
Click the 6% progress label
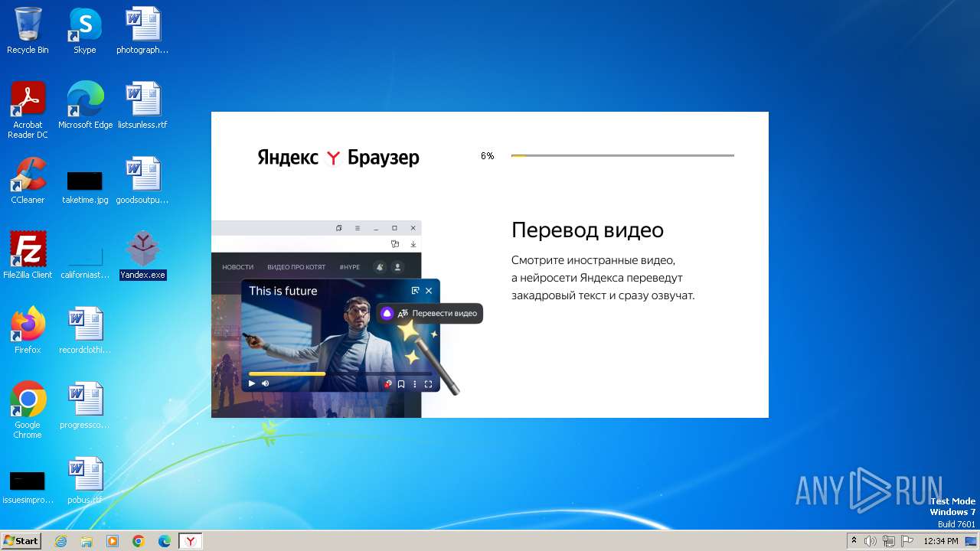pos(488,156)
